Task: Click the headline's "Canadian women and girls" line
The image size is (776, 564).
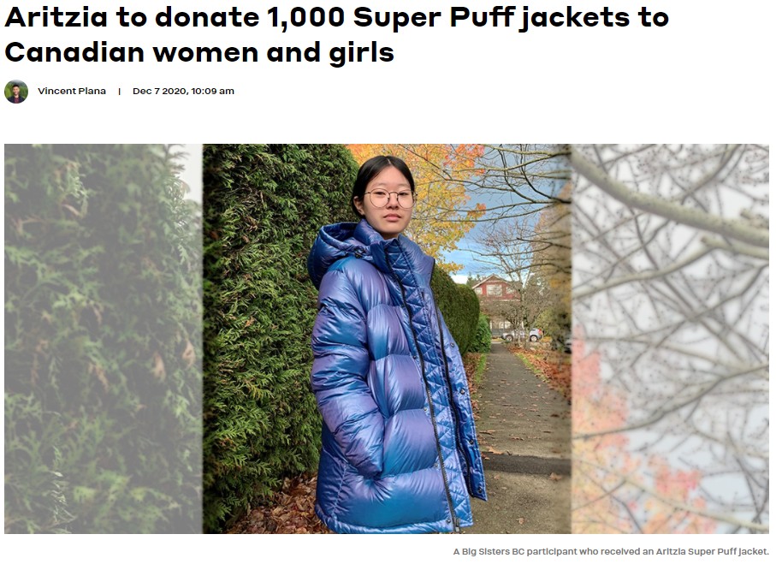Action: (199, 52)
